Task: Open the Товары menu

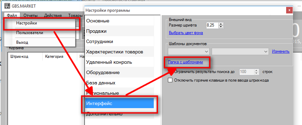Action: [x=75, y=15]
